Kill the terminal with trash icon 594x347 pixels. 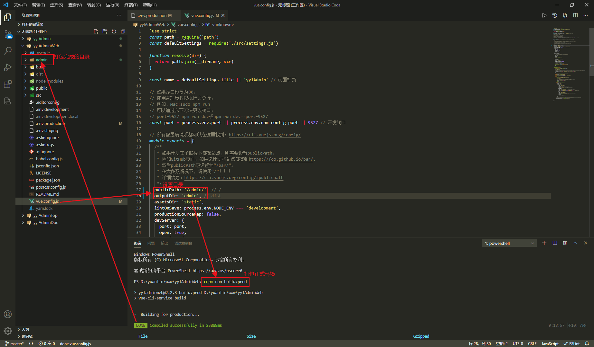565,243
